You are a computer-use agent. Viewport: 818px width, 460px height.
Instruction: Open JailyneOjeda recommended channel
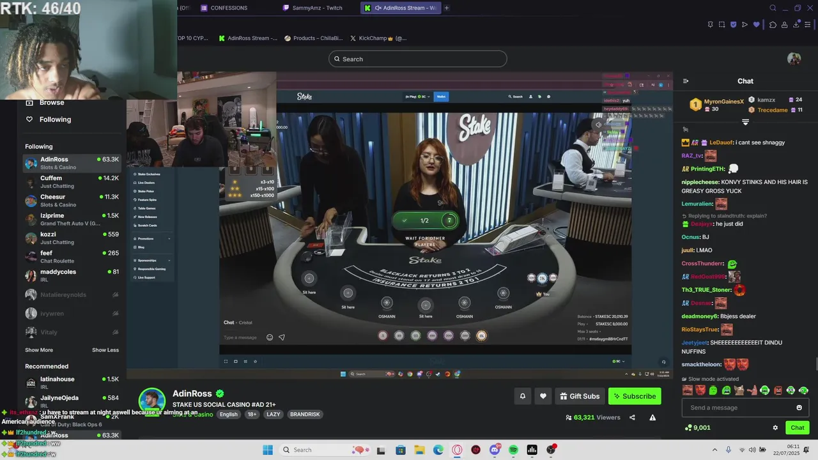click(72, 401)
